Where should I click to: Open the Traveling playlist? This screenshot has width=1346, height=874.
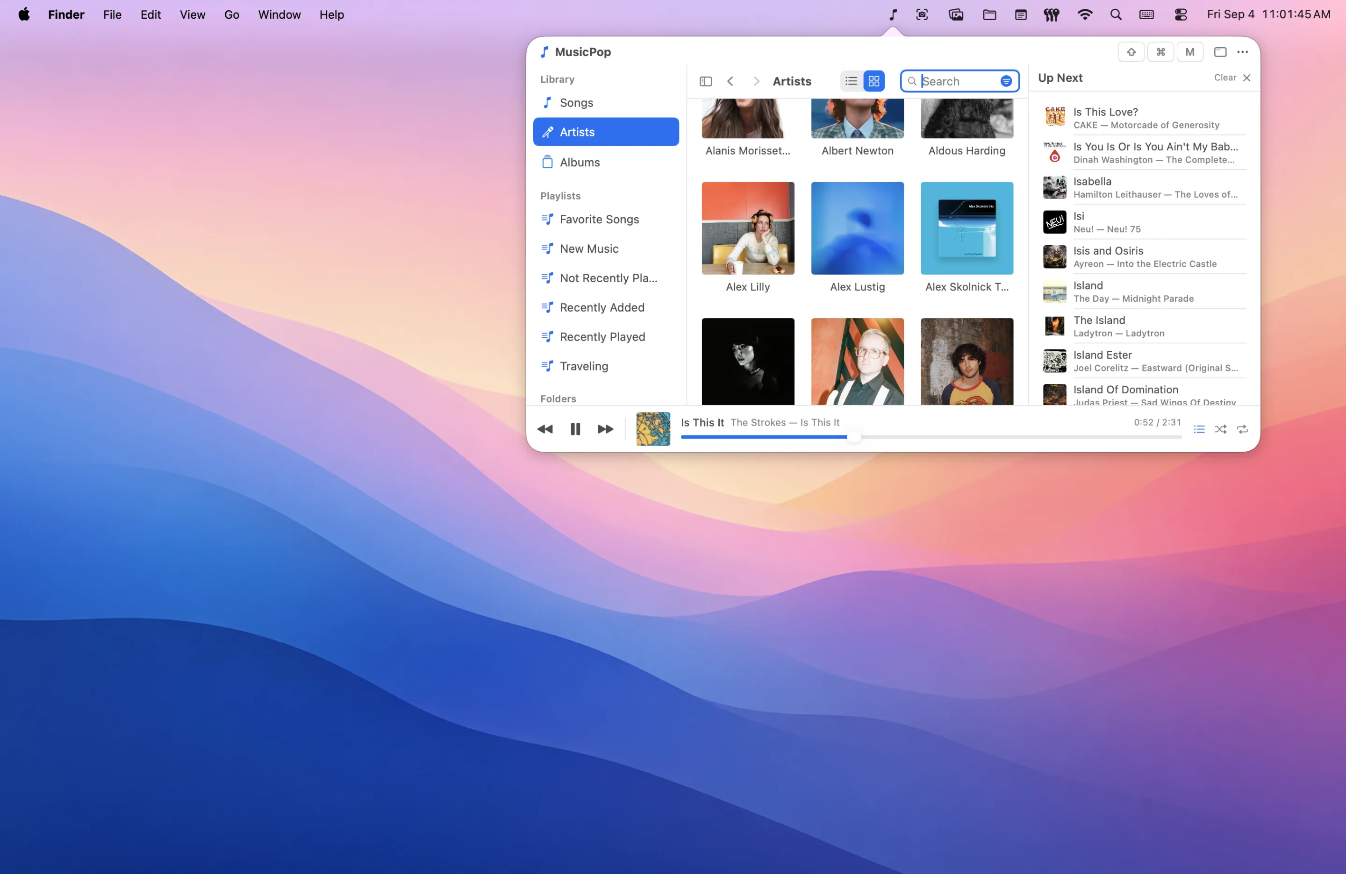(606, 366)
